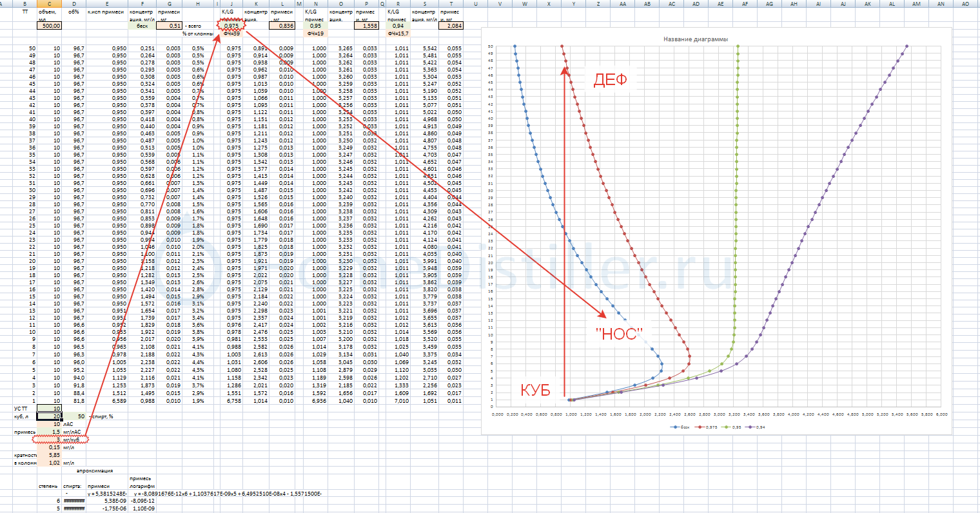Select column C header
The width and height of the screenshot is (980, 513).
(49, 4)
